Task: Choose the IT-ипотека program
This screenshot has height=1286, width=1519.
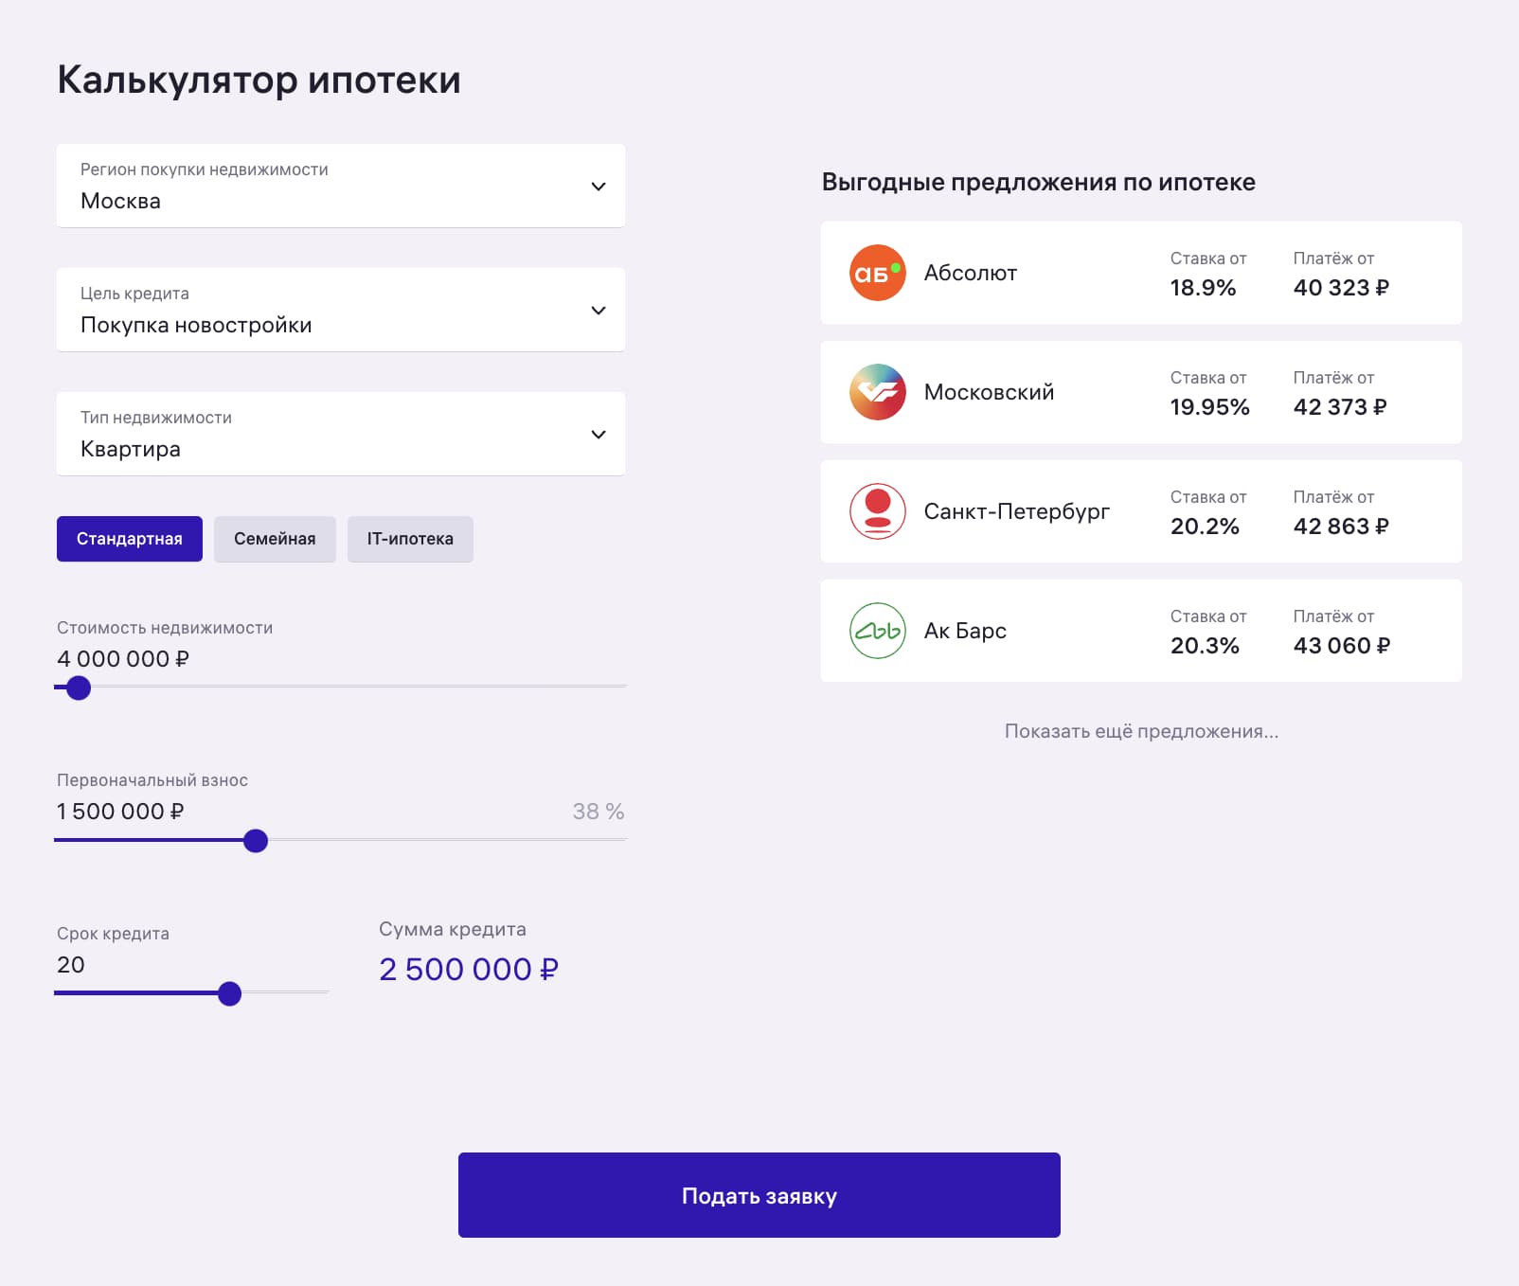Action: pyautogui.click(x=410, y=539)
